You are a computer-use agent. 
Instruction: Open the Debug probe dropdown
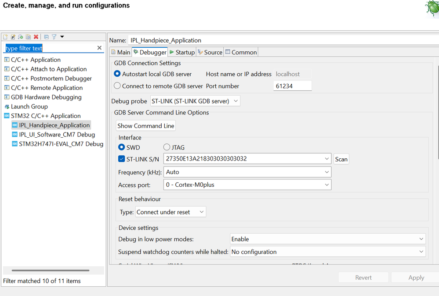click(195, 101)
